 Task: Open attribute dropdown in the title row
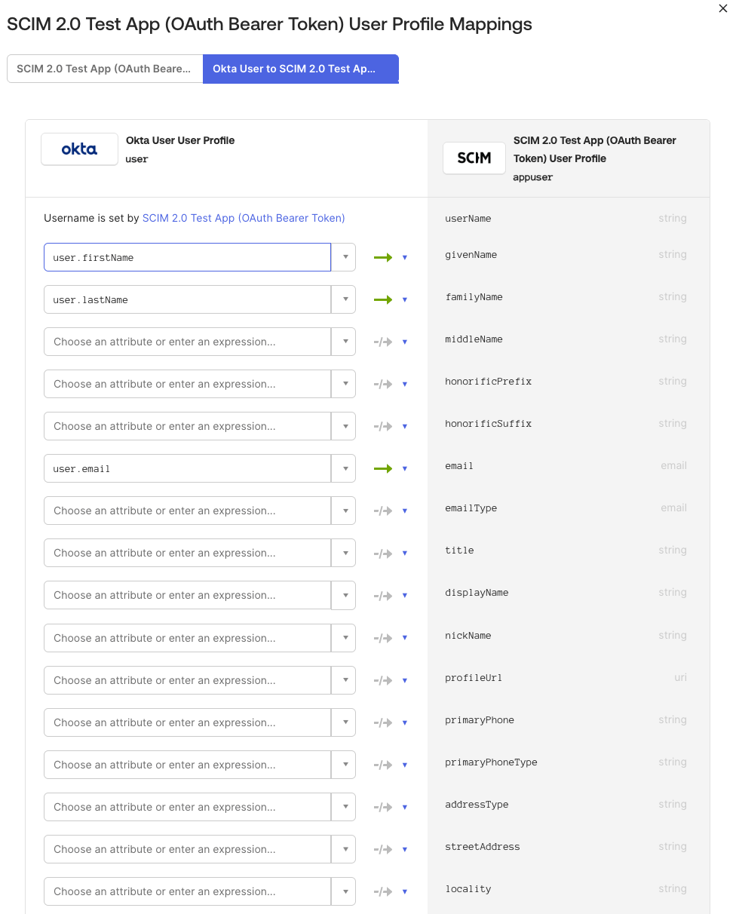pyautogui.click(x=344, y=553)
